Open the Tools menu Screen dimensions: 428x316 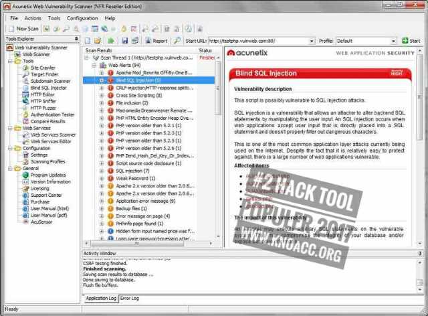[53, 18]
